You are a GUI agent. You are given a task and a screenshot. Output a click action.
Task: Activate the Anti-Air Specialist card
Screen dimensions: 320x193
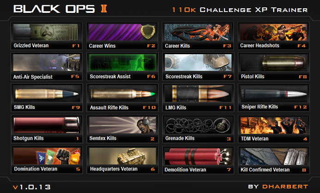[x=47, y=67]
